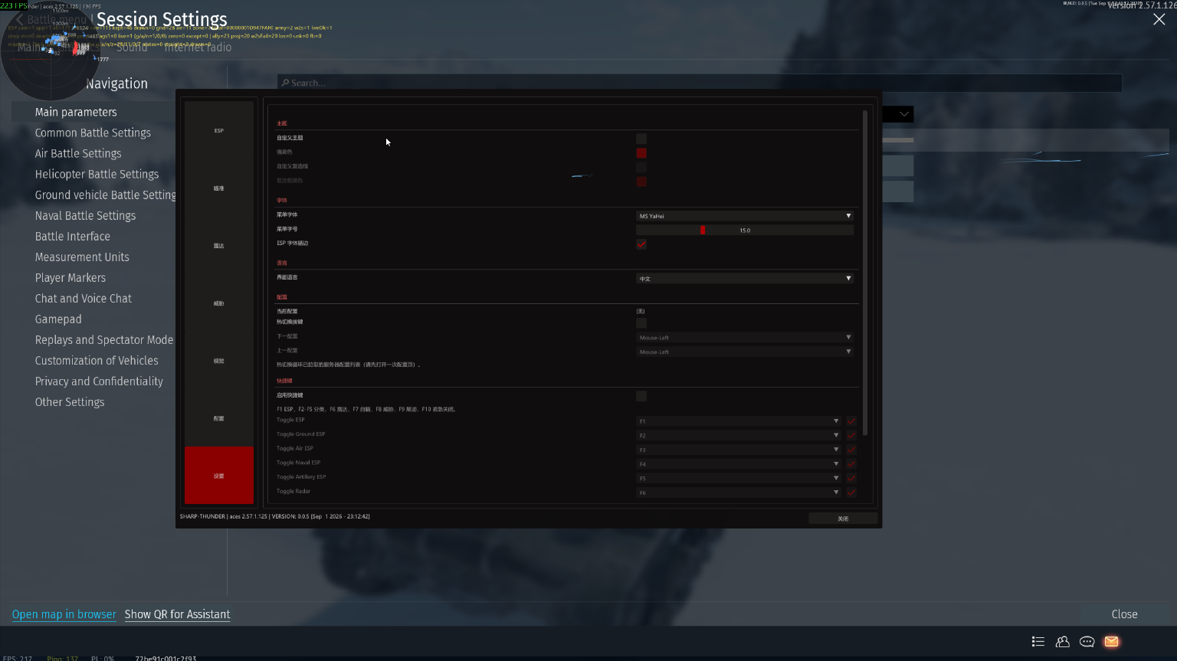The height and width of the screenshot is (661, 1177).
Task: Open the Toggle Naval ESP F4 dropdown
Action: pos(738,464)
